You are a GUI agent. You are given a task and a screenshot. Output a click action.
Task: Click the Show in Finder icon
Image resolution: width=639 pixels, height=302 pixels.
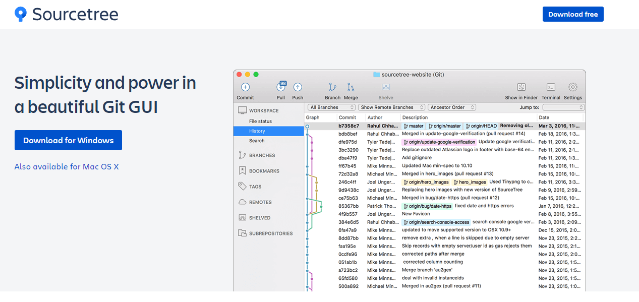521,87
